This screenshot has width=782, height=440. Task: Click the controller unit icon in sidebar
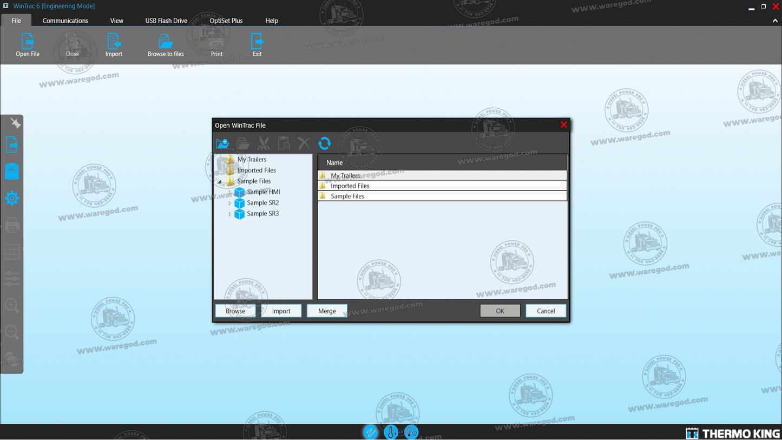12,171
